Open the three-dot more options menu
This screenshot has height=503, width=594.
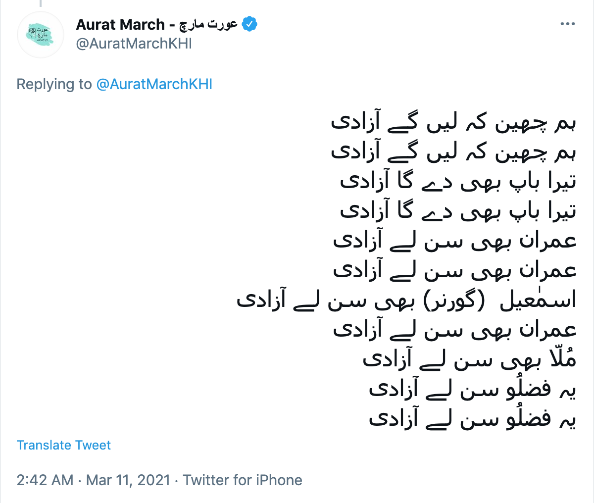point(567,24)
